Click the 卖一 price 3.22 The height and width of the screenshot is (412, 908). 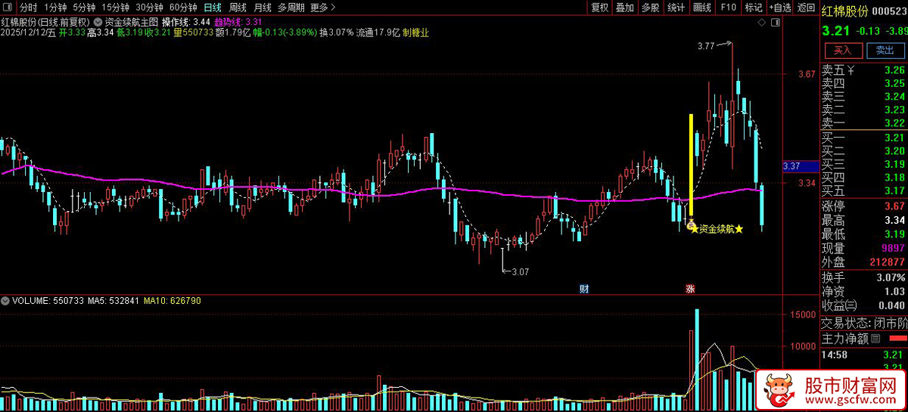tap(894, 122)
